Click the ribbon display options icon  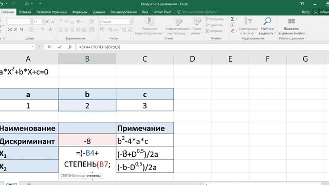[x=302, y=4]
